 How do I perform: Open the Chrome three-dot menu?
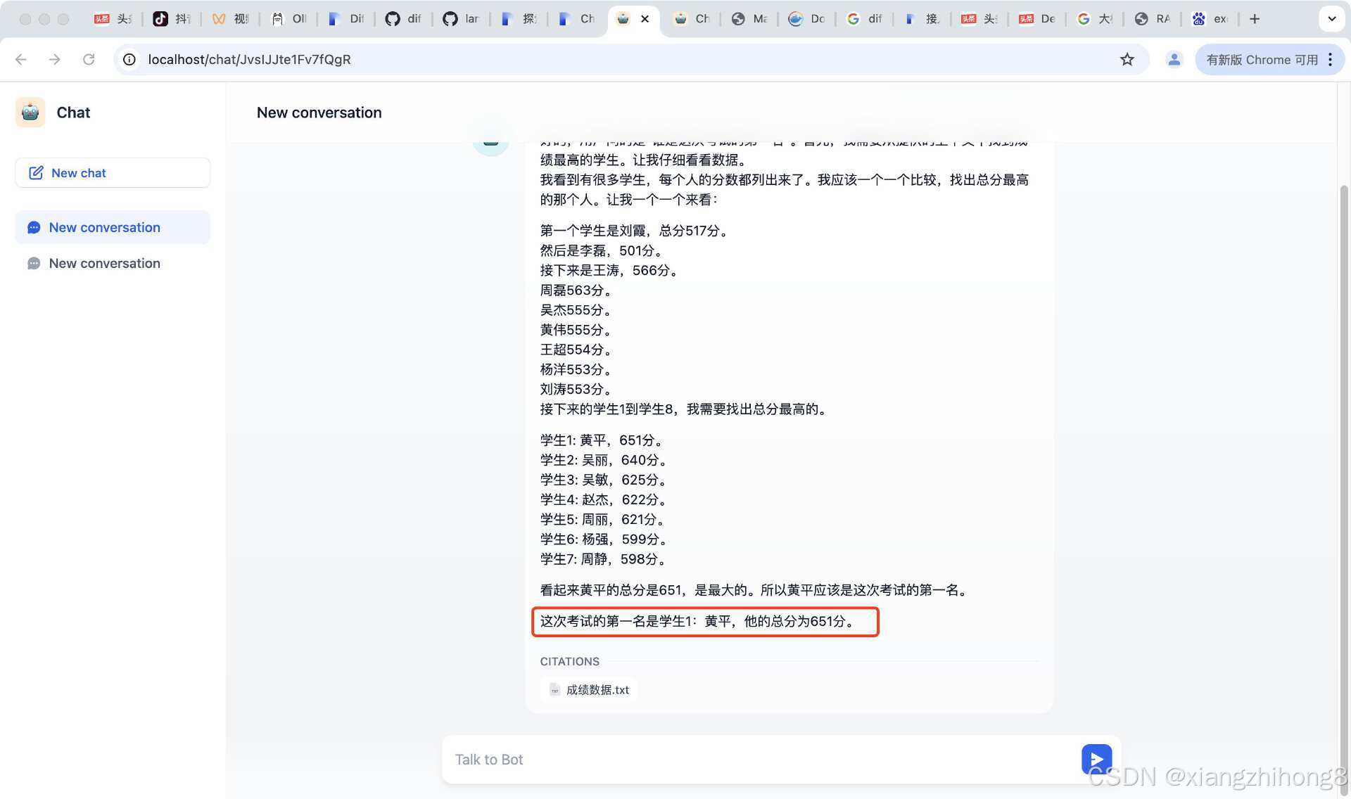tap(1331, 59)
